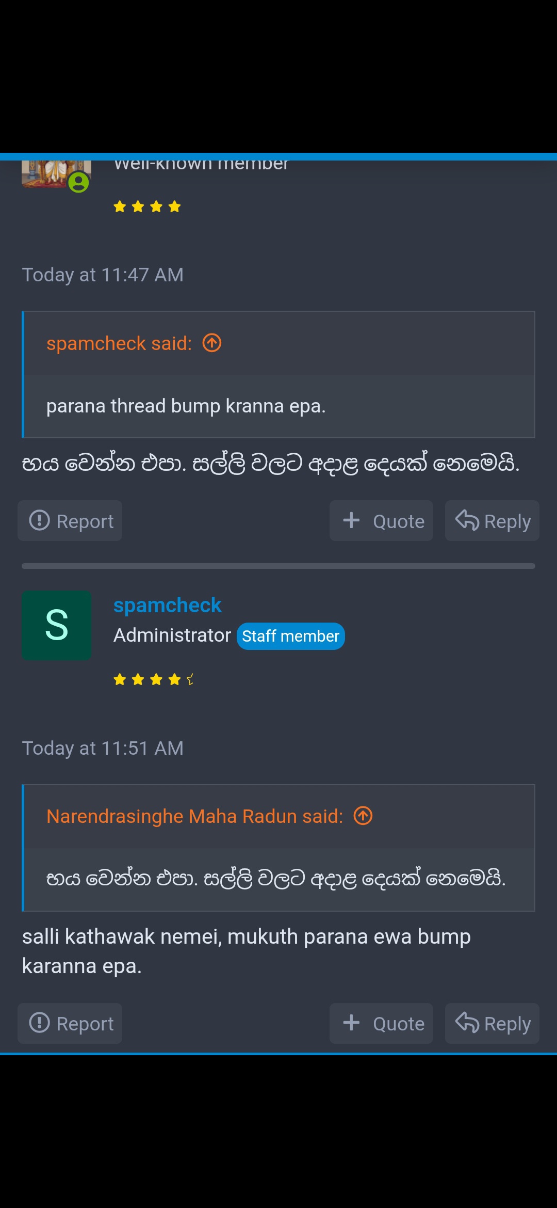Image resolution: width=557 pixels, height=1208 pixels.
Task: Click spamcheck's star rating row
Action: point(154,679)
